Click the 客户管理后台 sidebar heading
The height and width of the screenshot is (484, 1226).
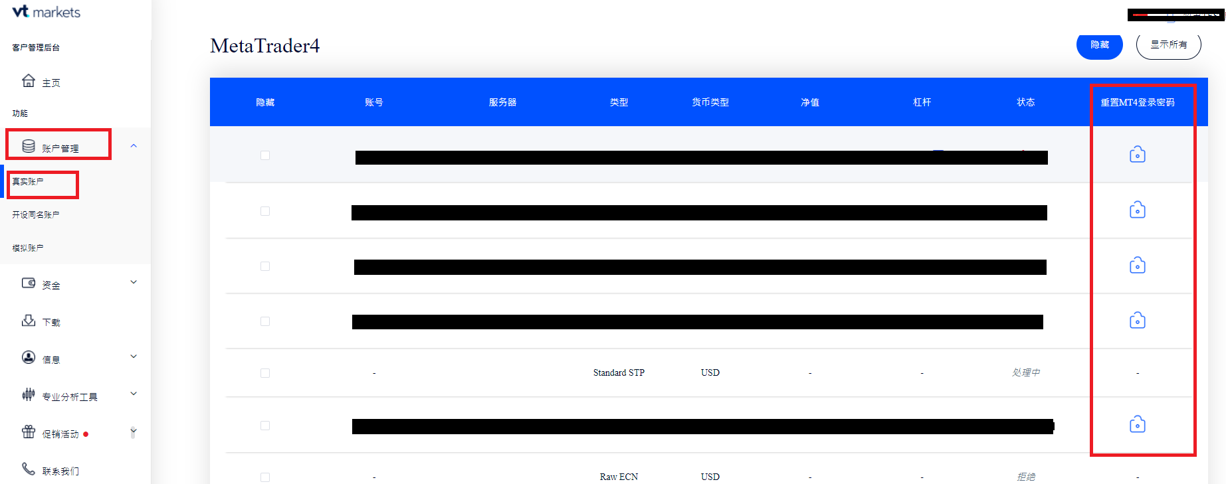pyautogui.click(x=36, y=48)
